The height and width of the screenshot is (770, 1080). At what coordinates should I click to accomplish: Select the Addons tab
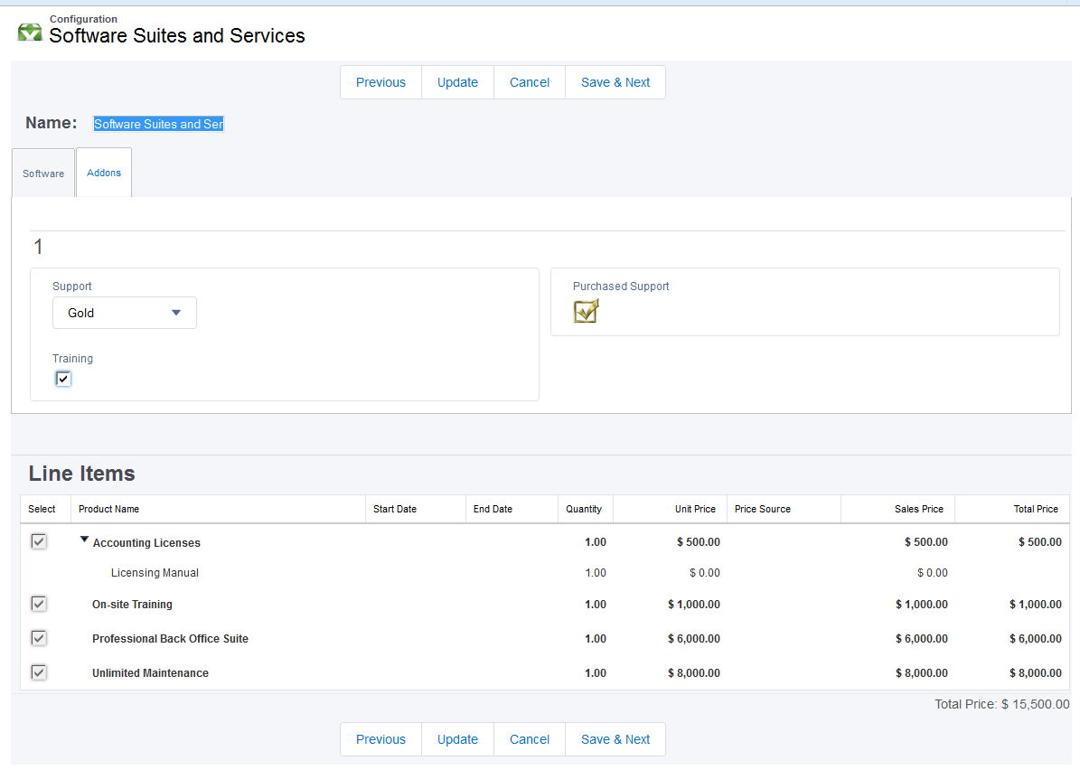tap(104, 173)
